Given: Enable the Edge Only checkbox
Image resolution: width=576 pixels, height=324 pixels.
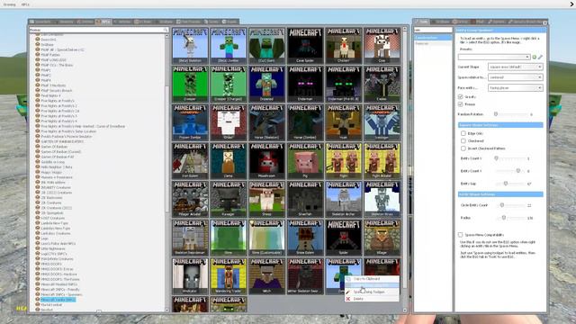Looking at the screenshot, I should [x=463, y=133].
